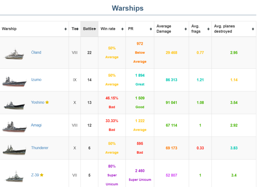This screenshot has height=187, width=257.
Task: Click the Thunderer ship thumbnail image
Action: 14,149
